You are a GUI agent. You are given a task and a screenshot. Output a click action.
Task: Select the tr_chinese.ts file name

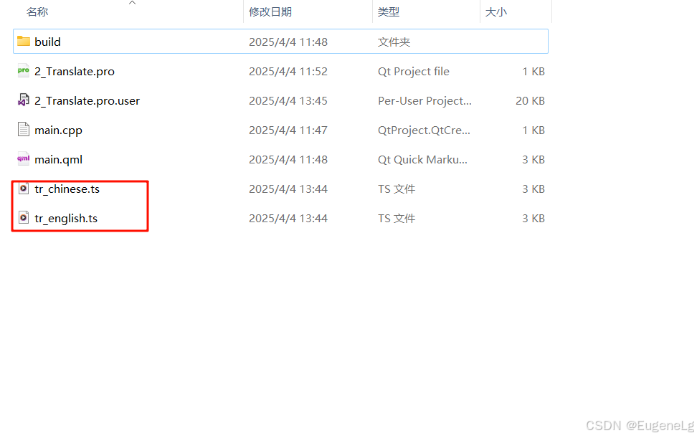pyautogui.click(x=67, y=189)
